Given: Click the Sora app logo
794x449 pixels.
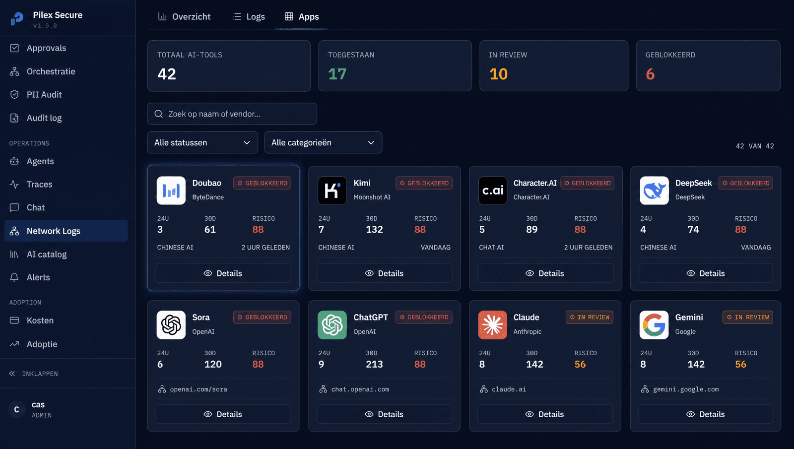Looking at the screenshot, I should click(171, 325).
